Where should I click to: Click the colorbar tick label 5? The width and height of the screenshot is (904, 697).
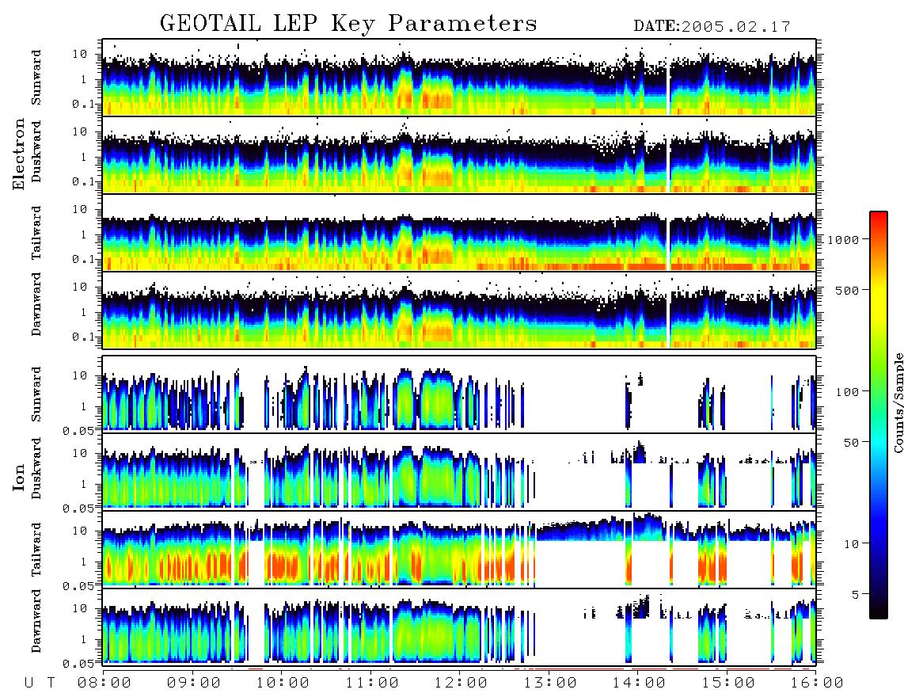(857, 594)
